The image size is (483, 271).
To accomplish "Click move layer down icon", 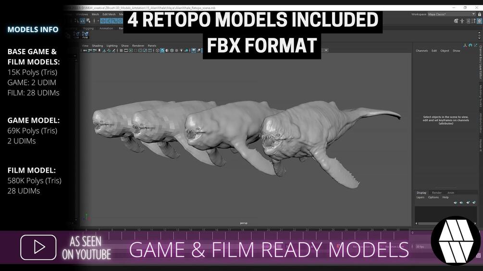I will point(461,202).
